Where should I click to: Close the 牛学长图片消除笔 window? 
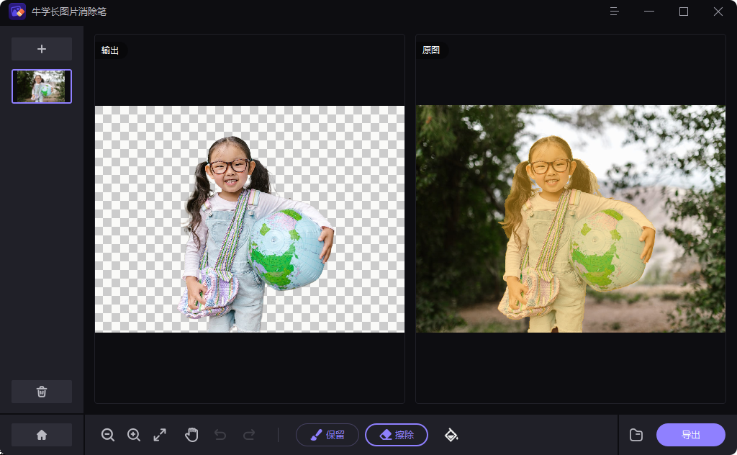pos(718,12)
